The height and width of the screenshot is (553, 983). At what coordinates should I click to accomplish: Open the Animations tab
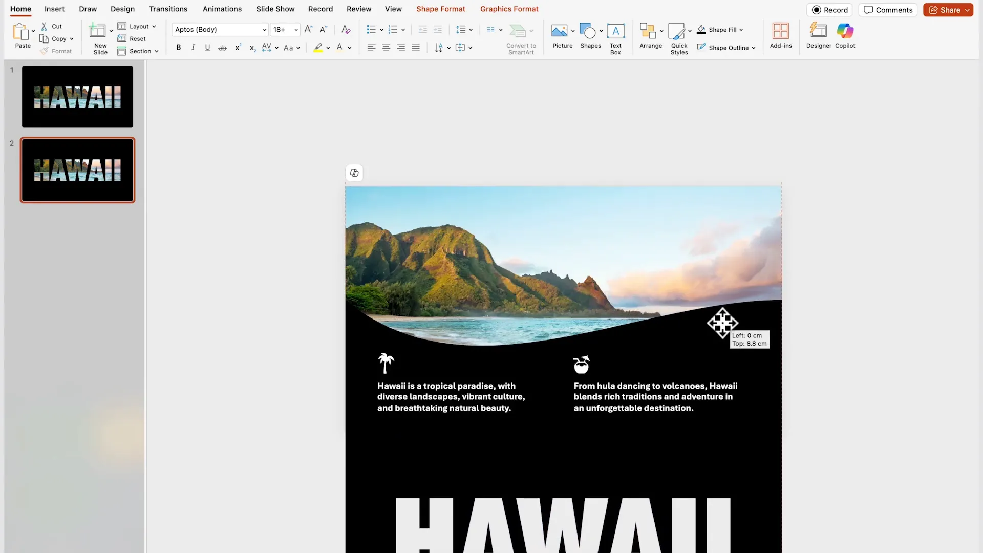point(222,9)
